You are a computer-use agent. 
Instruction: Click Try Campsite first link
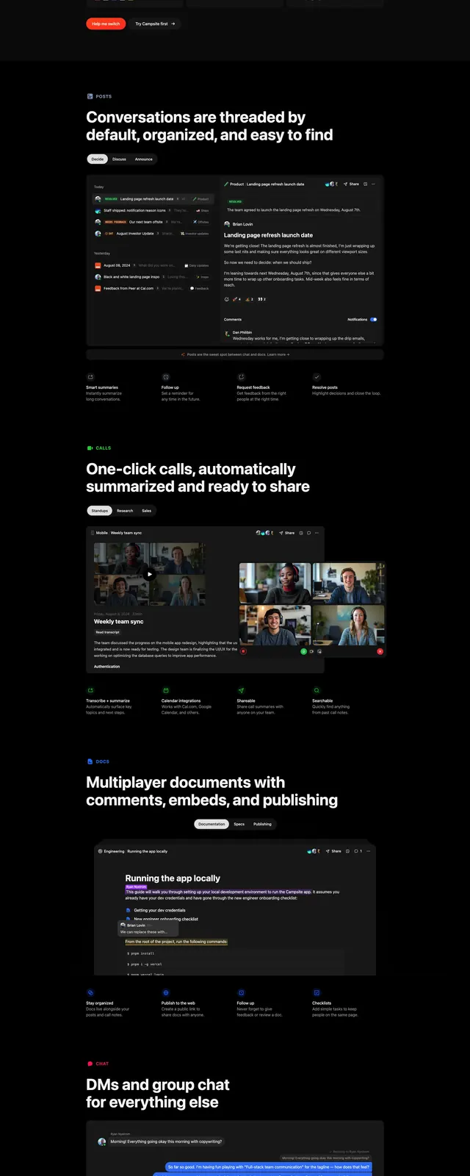(x=155, y=24)
